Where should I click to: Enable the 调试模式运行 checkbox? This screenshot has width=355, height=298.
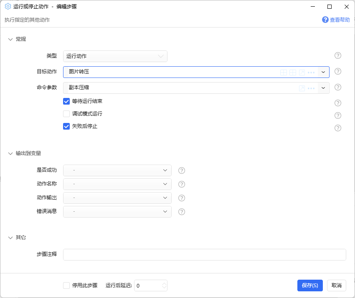click(x=66, y=114)
